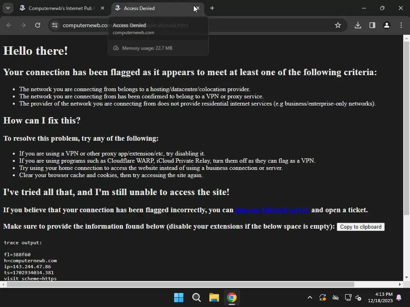Open the Windows Start menu
Viewport: 410px width, 307px height.
tap(179, 297)
